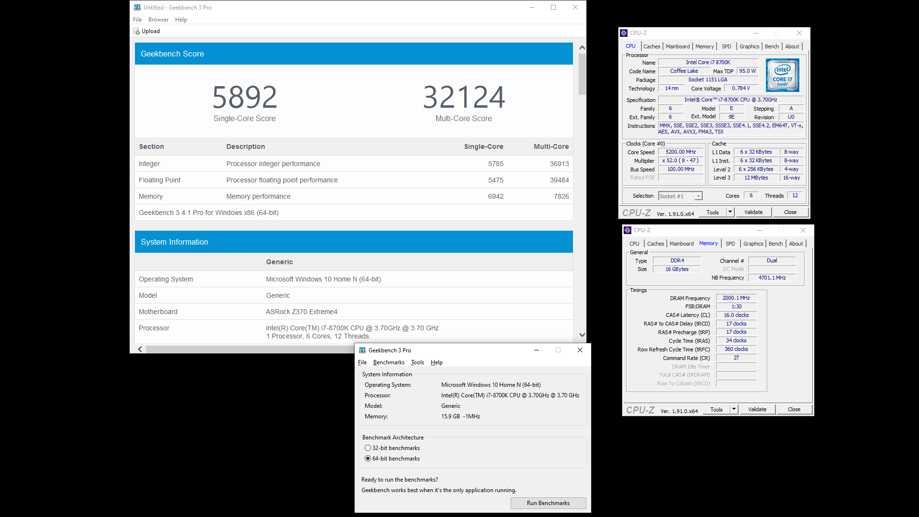The width and height of the screenshot is (919, 517).
Task: Click the Integer row in score table
Action: point(354,164)
